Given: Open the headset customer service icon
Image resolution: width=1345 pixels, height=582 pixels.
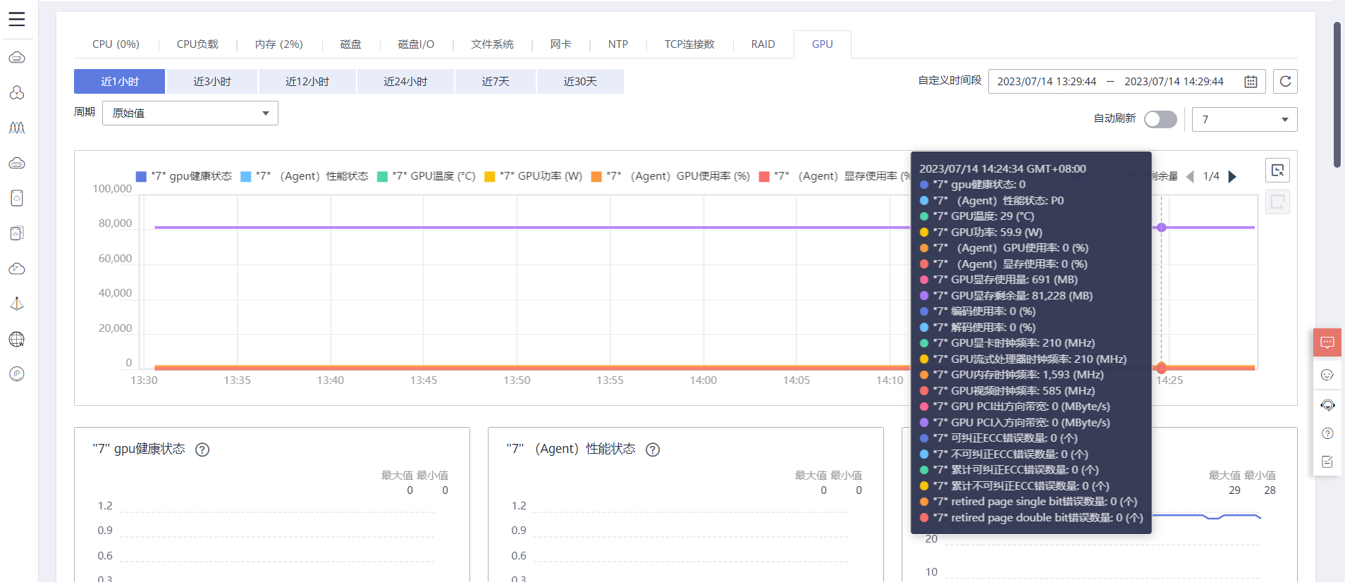Looking at the screenshot, I should pyautogui.click(x=1327, y=405).
